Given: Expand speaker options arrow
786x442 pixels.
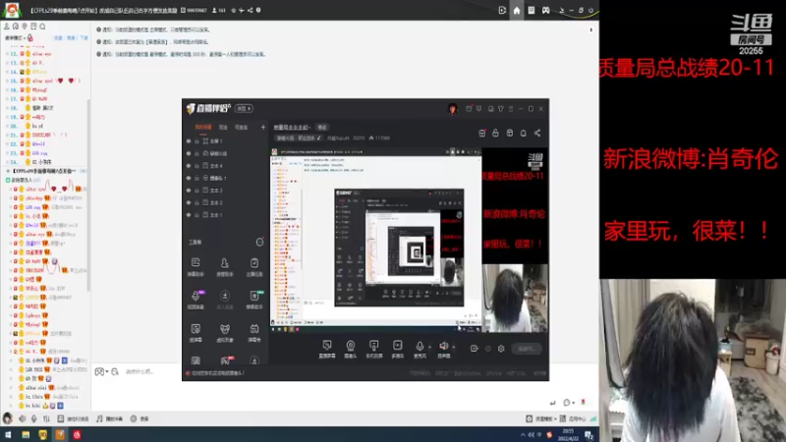Looking at the screenshot, I should (x=454, y=347).
